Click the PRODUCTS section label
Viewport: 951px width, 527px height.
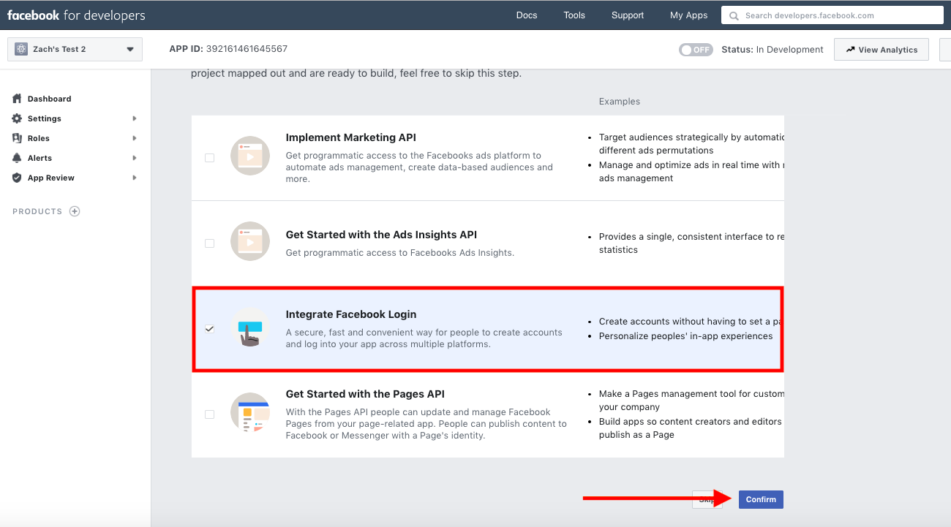[37, 211]
